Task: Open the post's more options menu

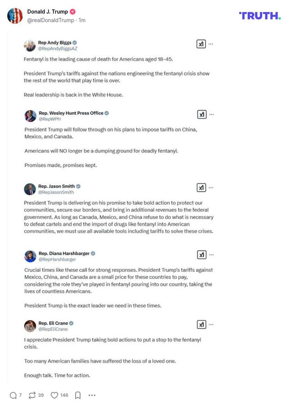Action: [92, 395]
